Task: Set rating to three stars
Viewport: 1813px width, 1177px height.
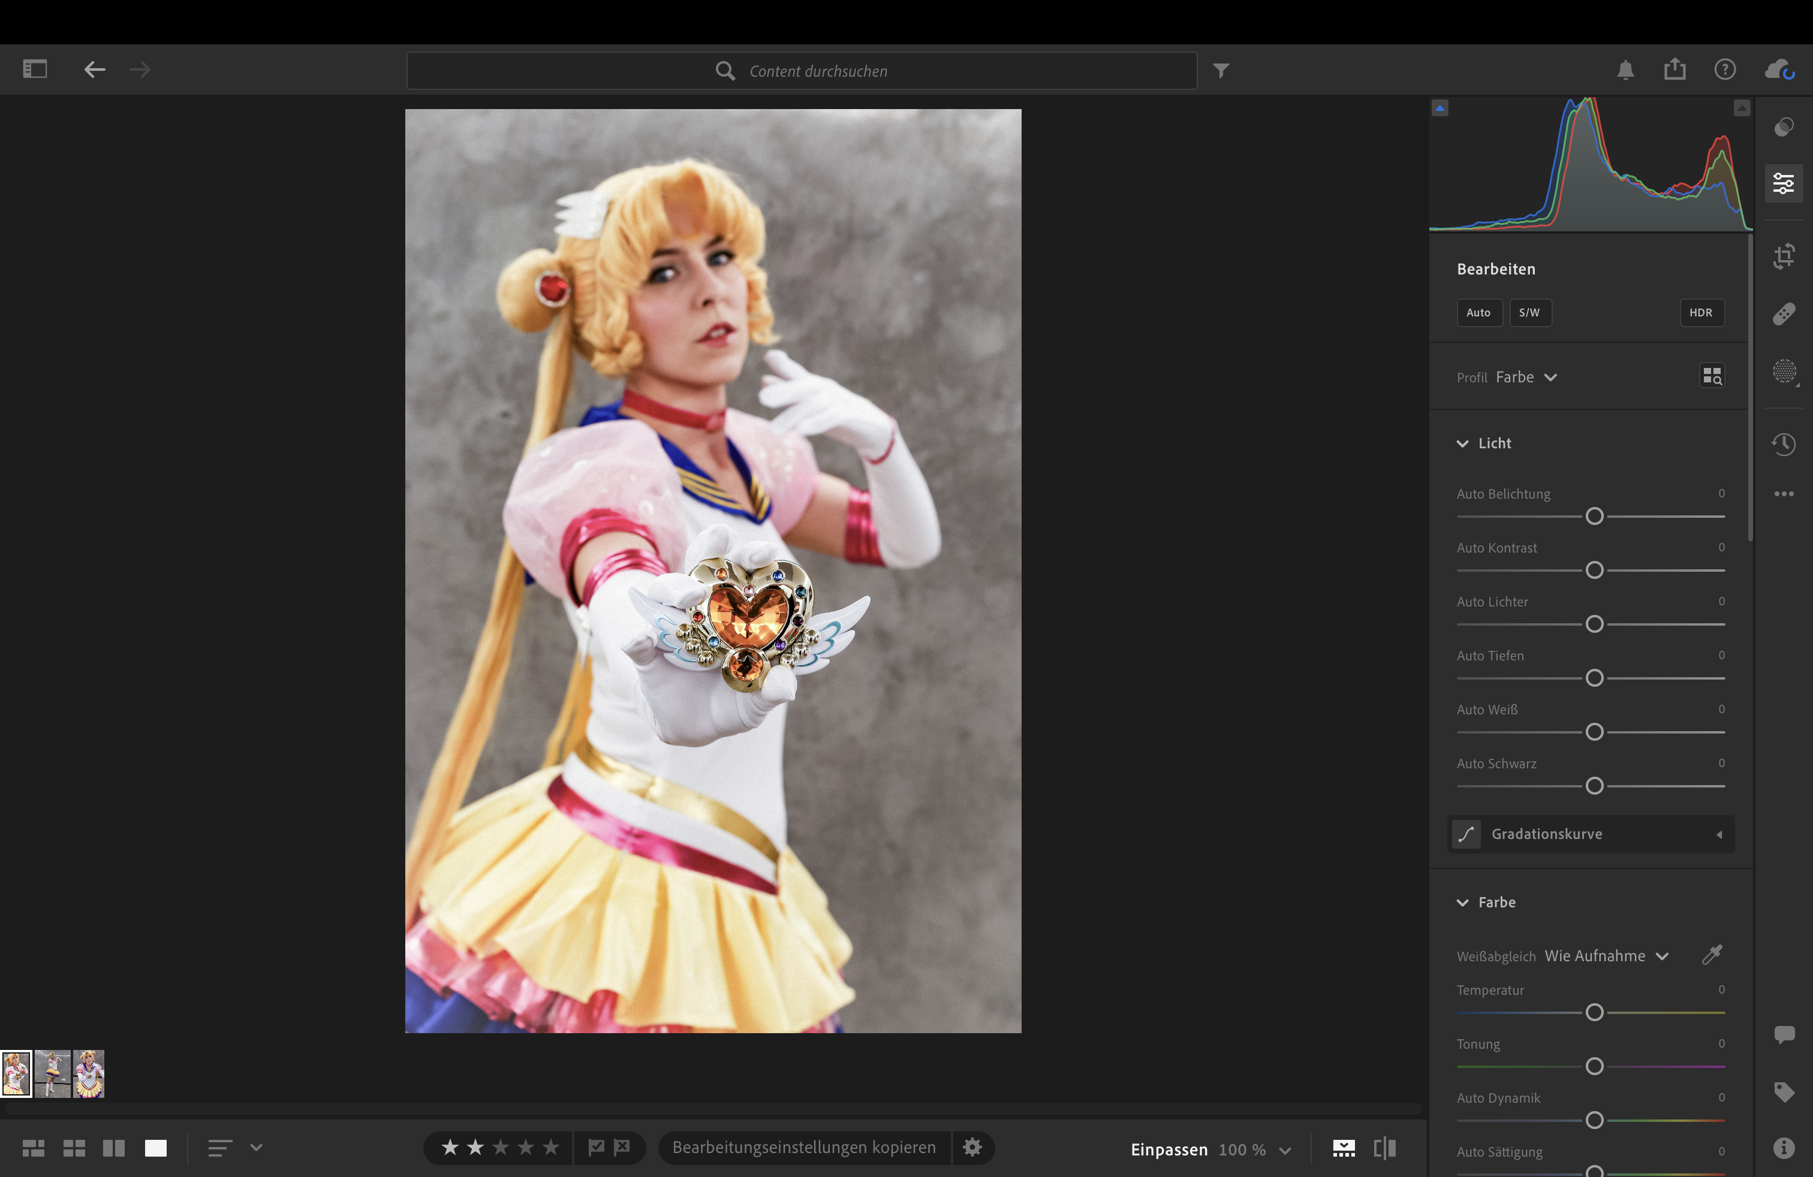Action: [501, 1147]
